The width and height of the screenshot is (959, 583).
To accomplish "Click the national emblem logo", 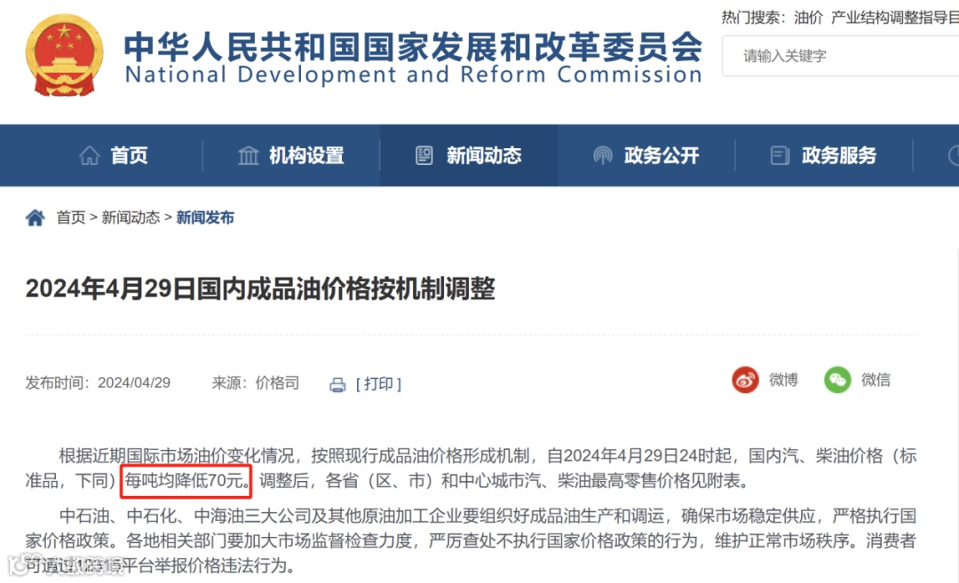I will (x=64, y=55).
